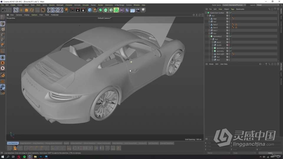Toggle the Z axis lock

tap(60, 10)
